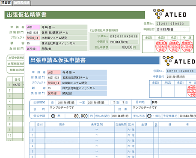Click the DEPT081 cost department code on blue form

[x=54, y=94]
